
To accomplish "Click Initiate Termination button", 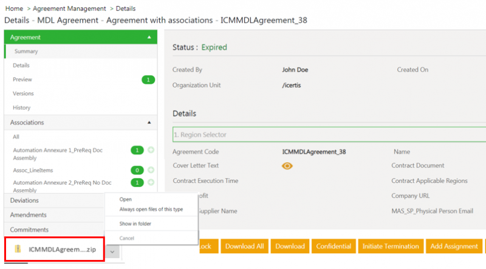I will (x=391, y=246).
